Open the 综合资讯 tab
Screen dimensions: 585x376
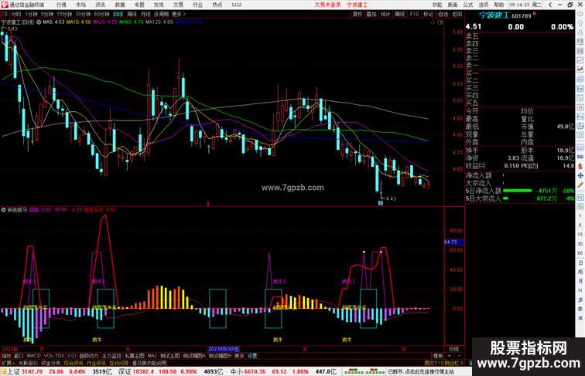click(x=74, y=363)
